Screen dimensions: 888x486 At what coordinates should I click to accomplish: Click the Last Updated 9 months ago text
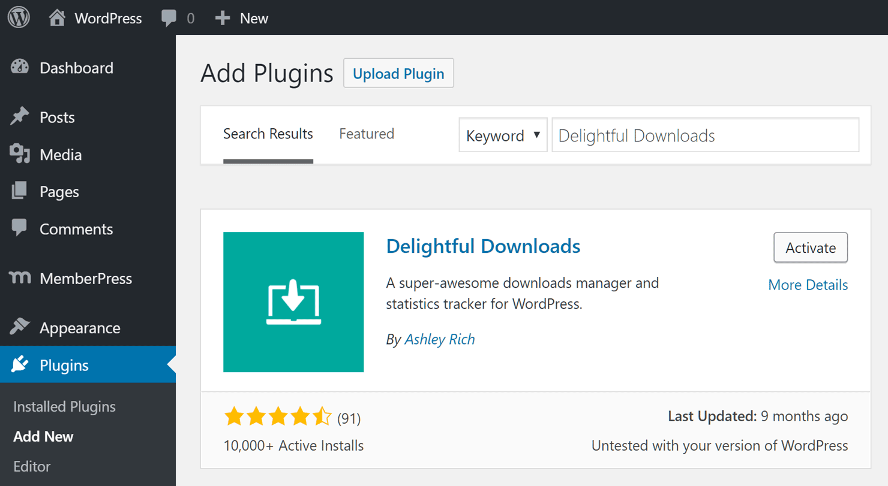[x=758, y=416]
